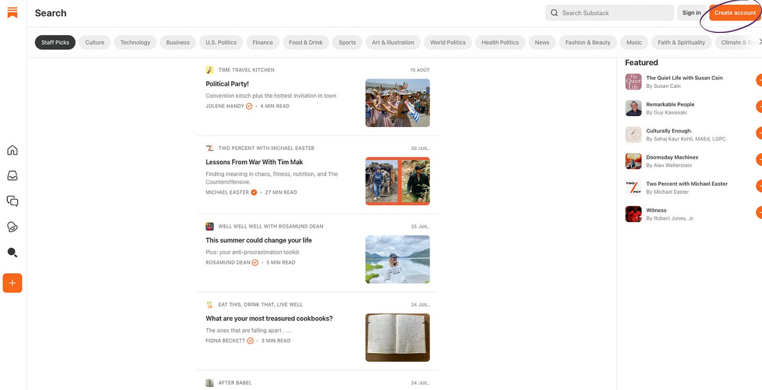The image size is (762, 390).
Task: Click the Well Well Well publication icon
Action: tap(209, 226)
